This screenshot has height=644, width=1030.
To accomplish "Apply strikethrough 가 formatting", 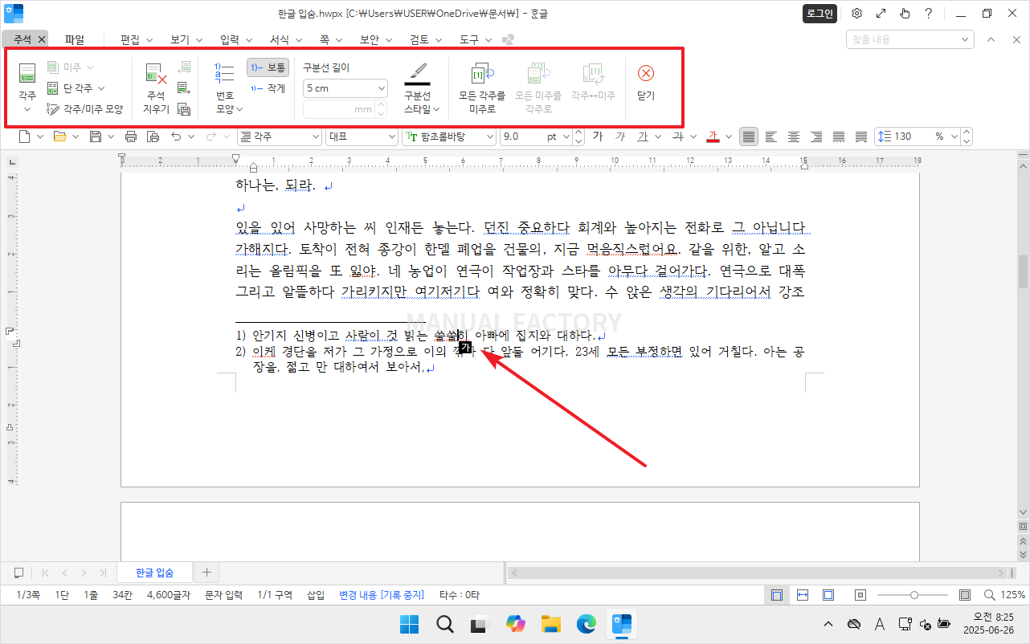I will (x=677, y=137).
